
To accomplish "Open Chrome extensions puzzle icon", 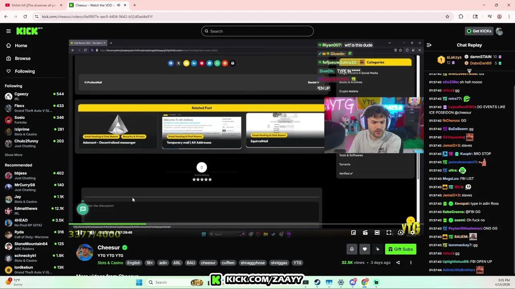I will pos(461,16).
